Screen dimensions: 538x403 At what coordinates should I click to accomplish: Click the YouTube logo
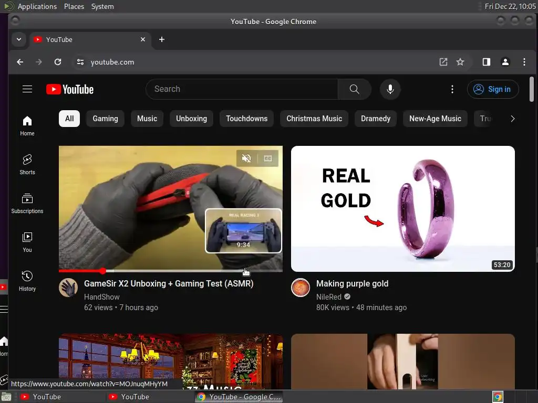(70, 89)
